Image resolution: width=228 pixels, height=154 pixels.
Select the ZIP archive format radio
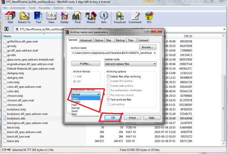[x=75, y=82]
